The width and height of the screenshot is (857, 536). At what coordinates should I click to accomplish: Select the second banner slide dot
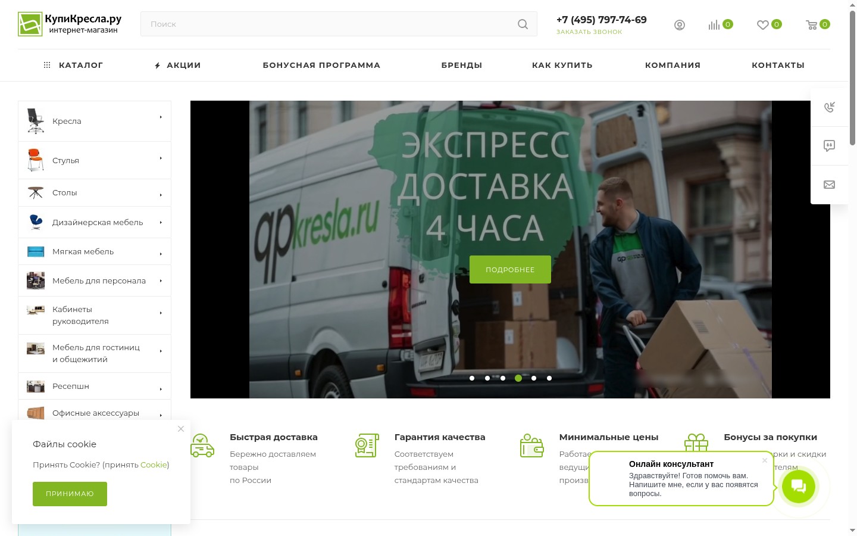coord(487,378)
